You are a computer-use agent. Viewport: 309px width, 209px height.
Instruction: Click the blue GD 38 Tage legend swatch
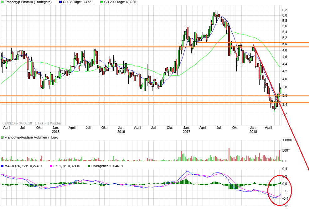[60, 2]
